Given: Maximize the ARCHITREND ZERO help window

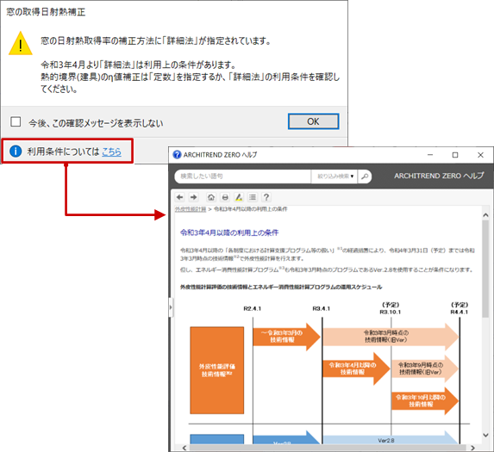Looking at the screenshot, I should (455, 155).
